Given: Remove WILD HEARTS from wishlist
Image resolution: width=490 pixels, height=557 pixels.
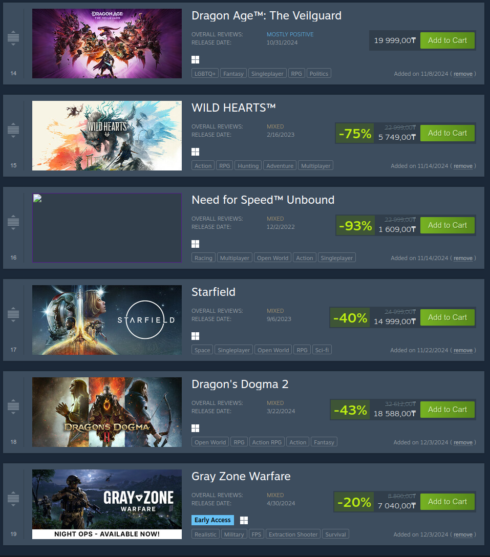Looking at the screenshot, I should pyautogui.click(x=463, y=166).
